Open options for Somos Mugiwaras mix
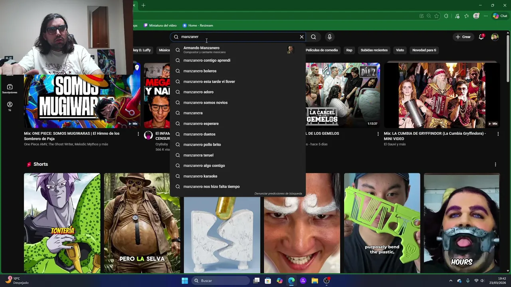 pos(138,134)
